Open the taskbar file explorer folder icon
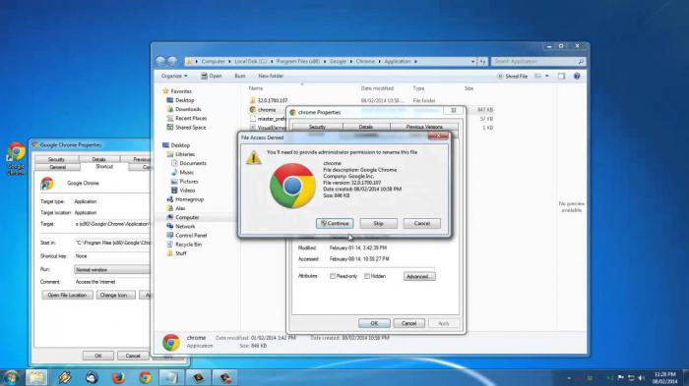This screenshot has width=689, height=386. (x=36, y=377)
